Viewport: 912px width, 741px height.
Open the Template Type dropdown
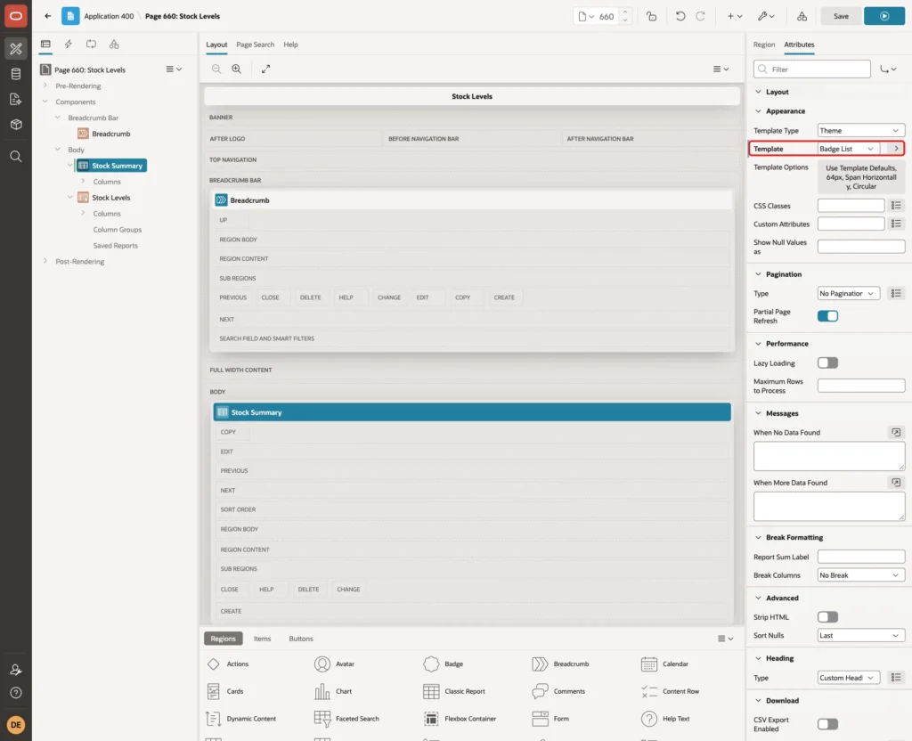point(861,131)
